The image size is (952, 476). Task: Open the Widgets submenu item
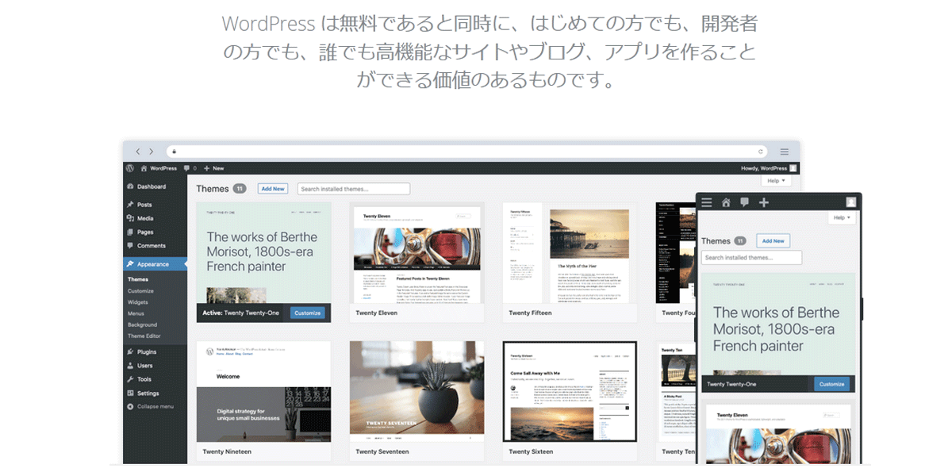pos(138,302)
